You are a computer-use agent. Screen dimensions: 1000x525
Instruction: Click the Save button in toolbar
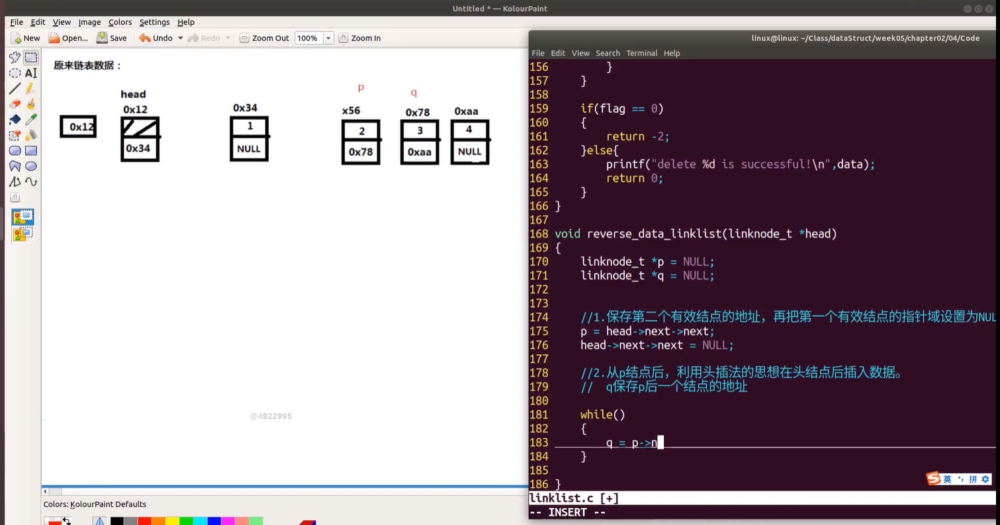pos(111,38)
